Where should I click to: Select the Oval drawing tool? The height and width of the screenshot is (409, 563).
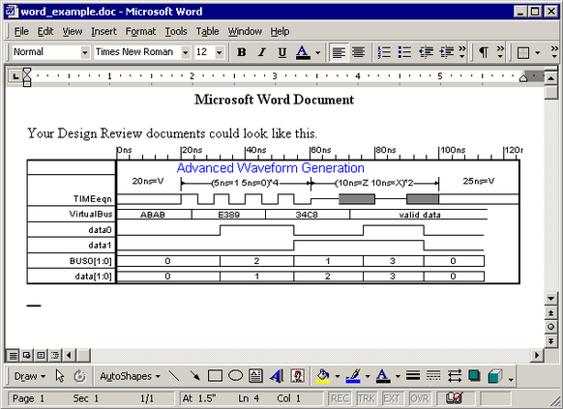coord(235,376)
